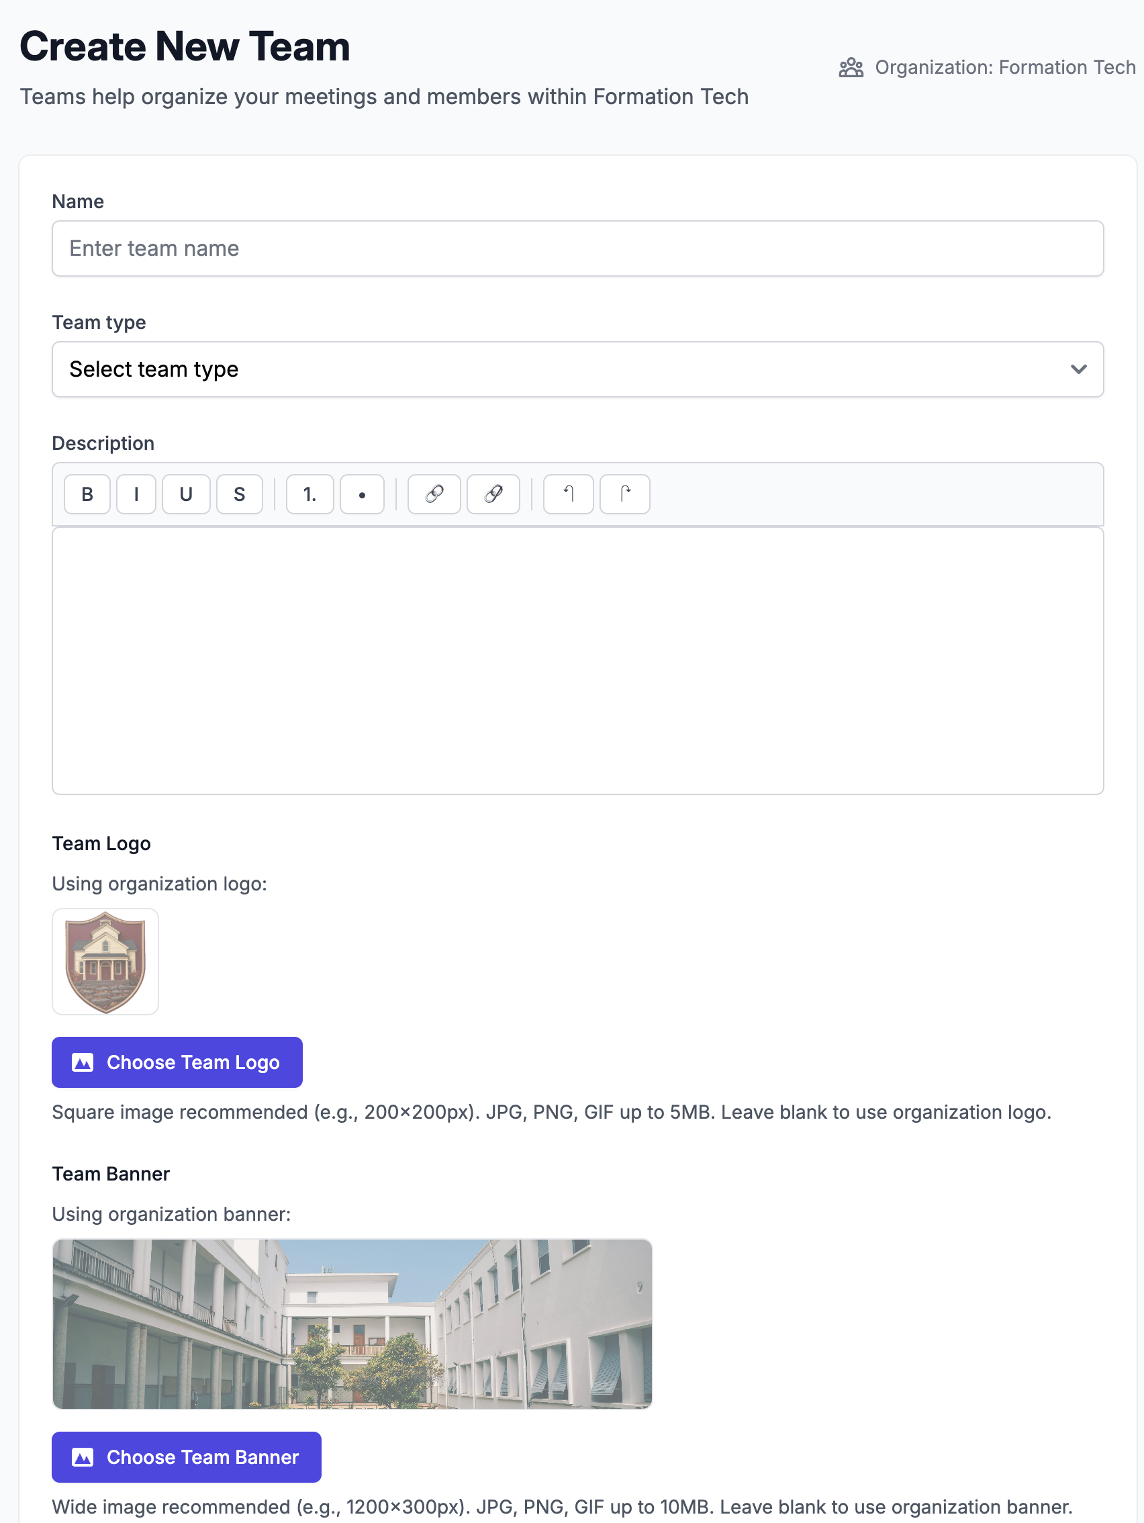Choose Team Logo button
This screenshot has width=1144, height=1523.
pyautogui.click(x=177, y=1062)
